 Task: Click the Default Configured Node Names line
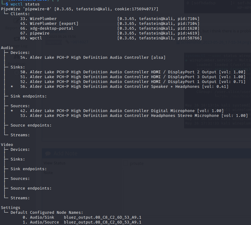tap(47, 213)
